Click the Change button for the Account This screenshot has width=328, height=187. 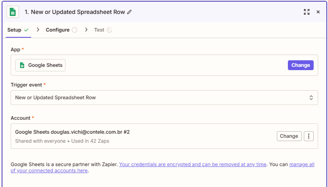click(x=289, y=136)
